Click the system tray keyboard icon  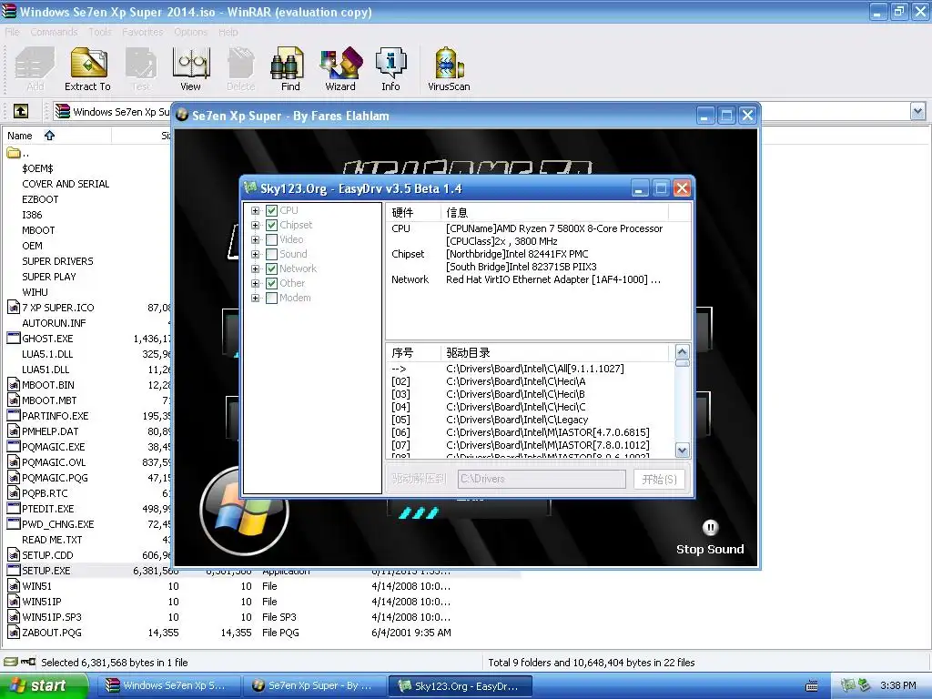pos(811,685)
